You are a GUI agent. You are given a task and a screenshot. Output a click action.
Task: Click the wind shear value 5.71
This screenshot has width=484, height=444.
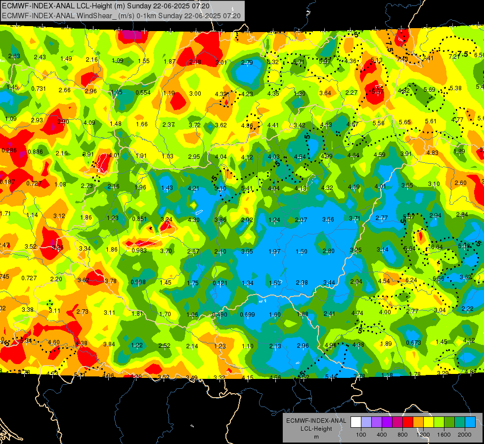tap(299, 62)
